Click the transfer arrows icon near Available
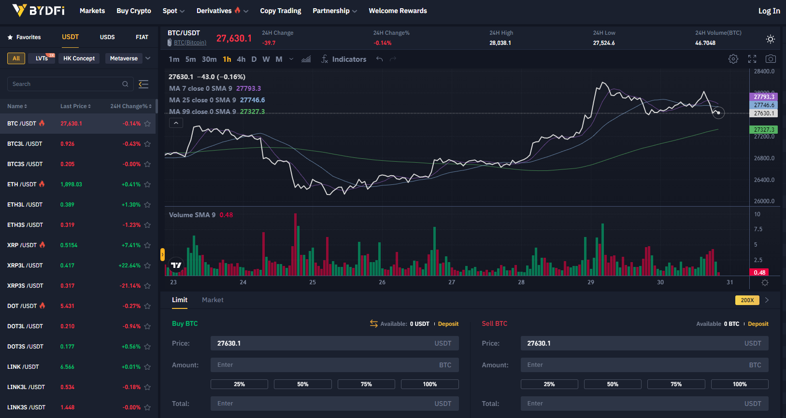 pos(374,323)
